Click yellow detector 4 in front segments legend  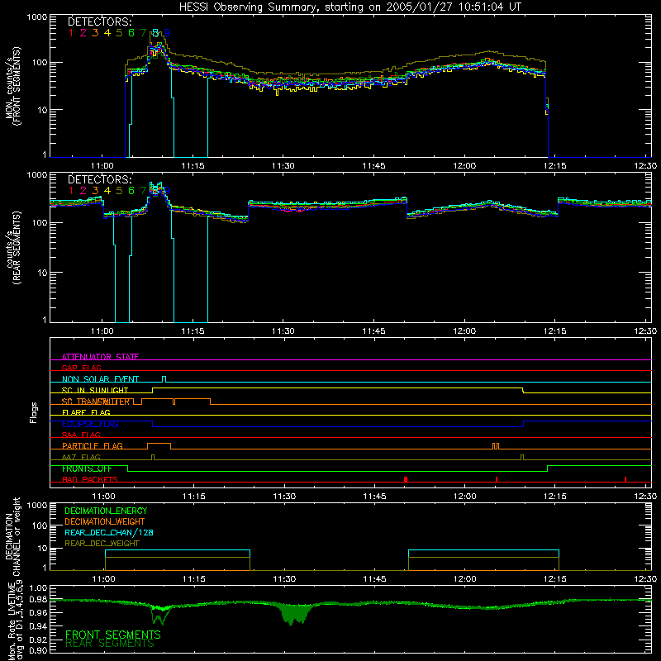point(107,33)
